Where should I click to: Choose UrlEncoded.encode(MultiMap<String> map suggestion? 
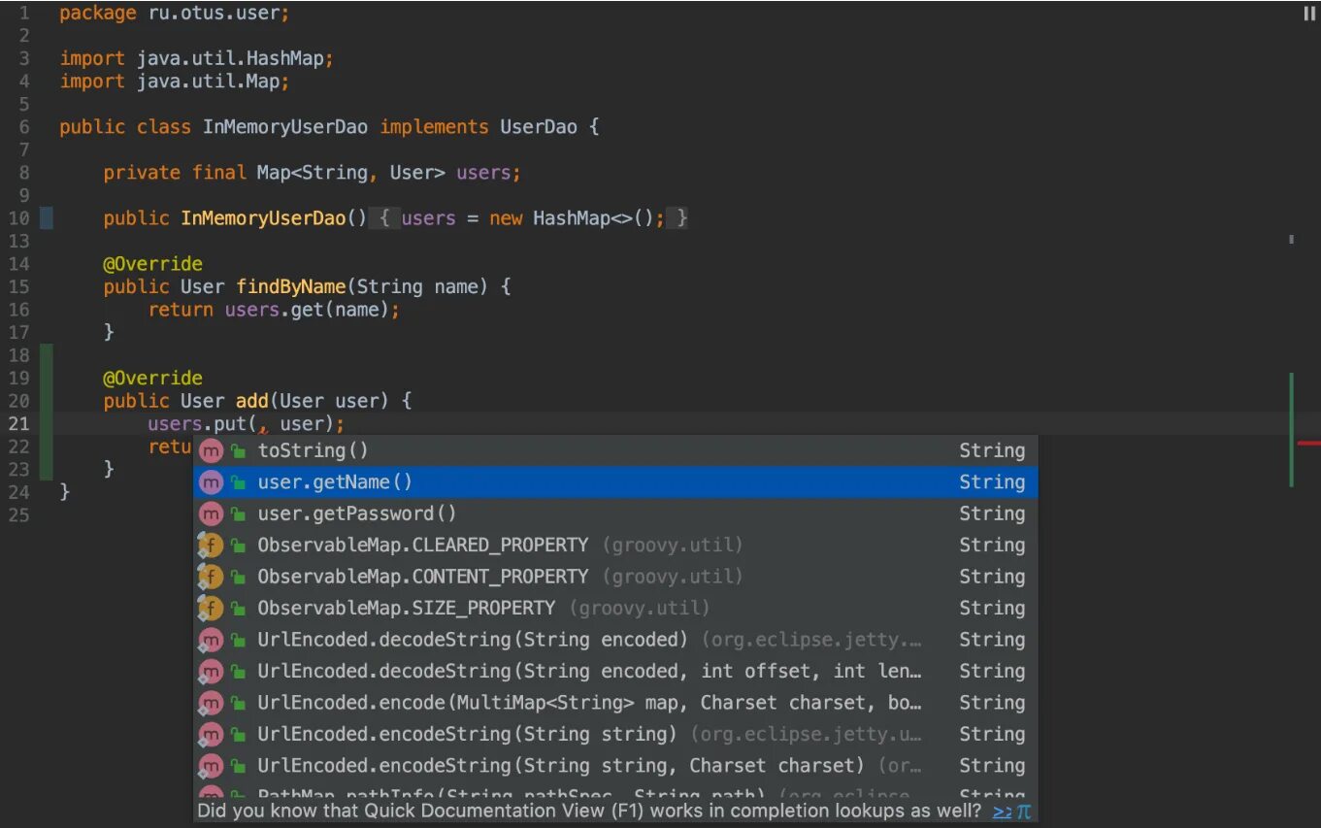point(615,703)
